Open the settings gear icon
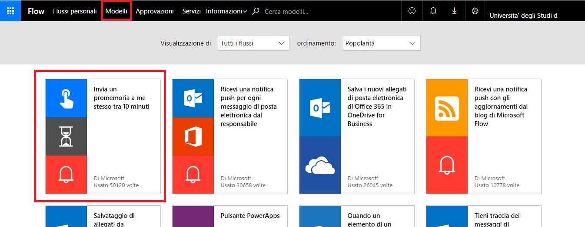Screen dimensions: 585x227 tap(475, 11)
